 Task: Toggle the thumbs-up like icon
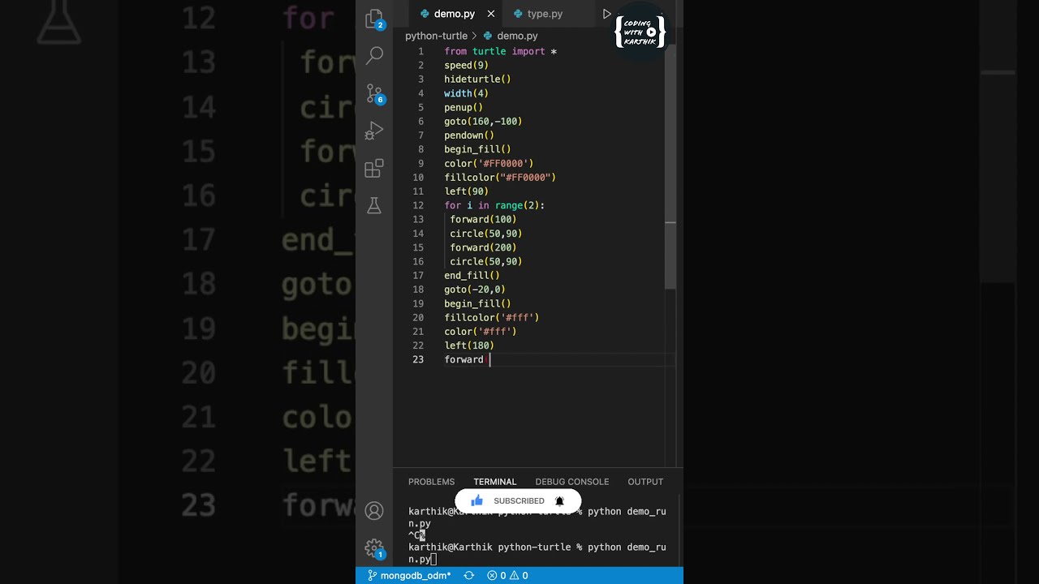tap(476, 500)
